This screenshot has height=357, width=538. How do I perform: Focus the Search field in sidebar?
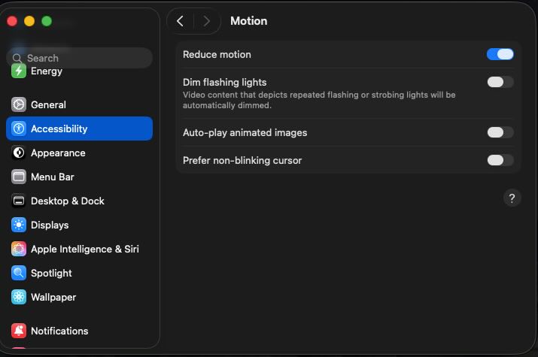click(x=79, y=58)
